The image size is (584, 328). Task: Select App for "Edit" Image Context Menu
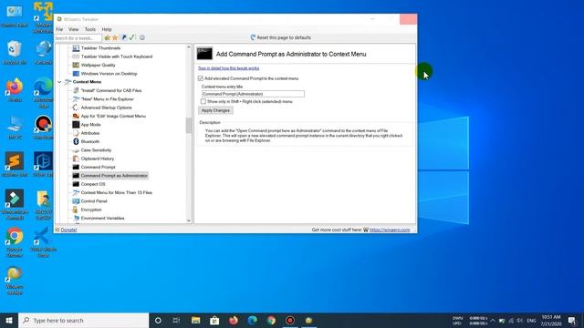click(x=113, y=116)
